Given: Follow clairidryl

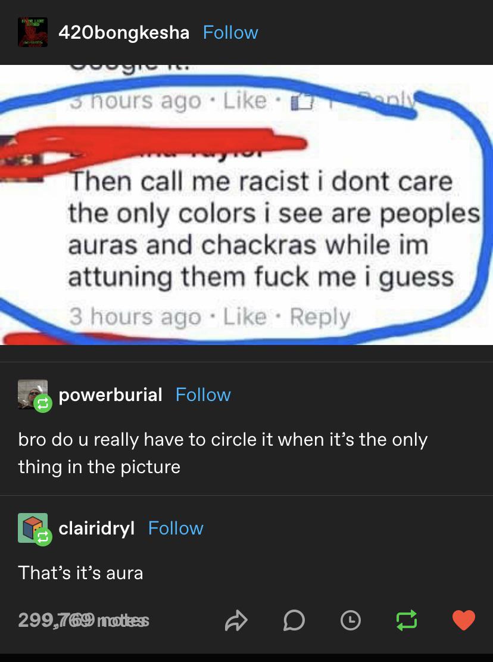Looking at the screenshot, I should 176,528.
